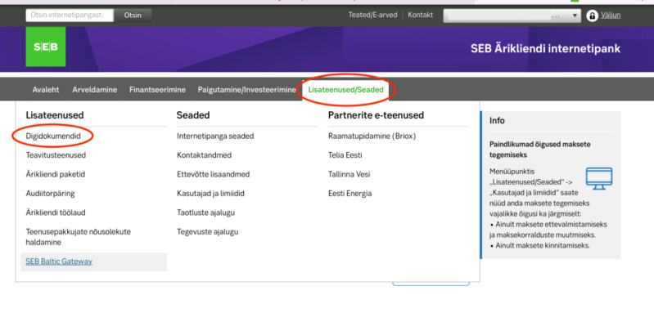Screen dimensions: 654x313
Task: Open Kasutajad ja limiidid
Action: (x=210, y=194)
